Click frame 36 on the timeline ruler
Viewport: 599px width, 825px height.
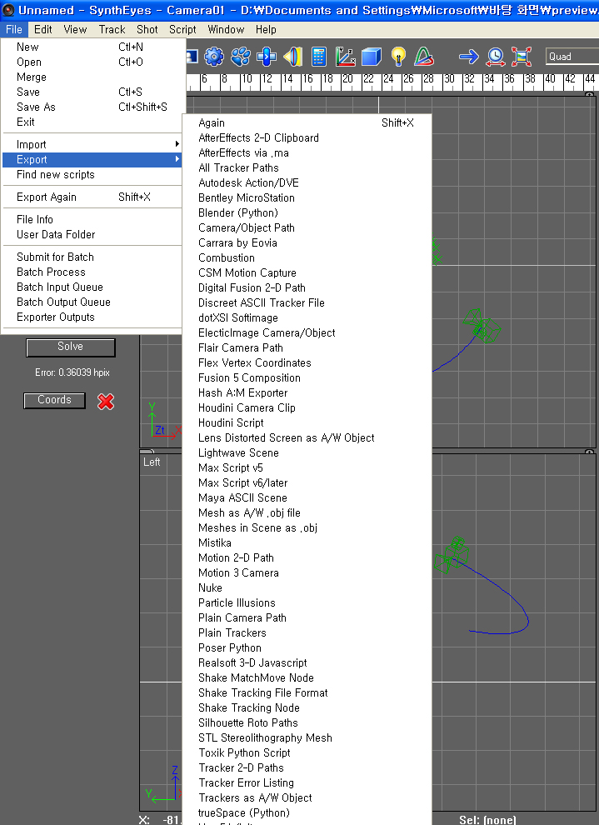(x=509, y=79)
